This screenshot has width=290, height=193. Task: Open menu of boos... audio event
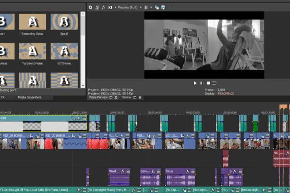(159, 172)
